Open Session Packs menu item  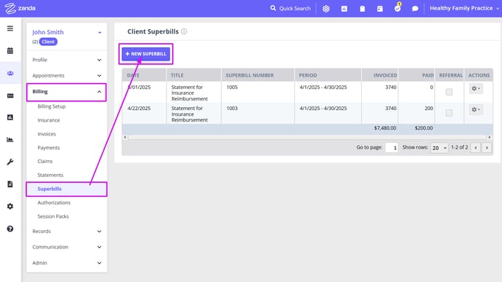53,216
